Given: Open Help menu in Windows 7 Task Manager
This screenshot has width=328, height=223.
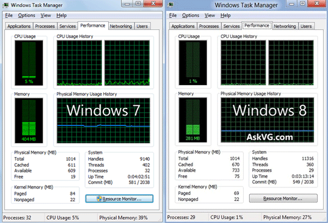Looking at the screenshot, I should [61, 15].
